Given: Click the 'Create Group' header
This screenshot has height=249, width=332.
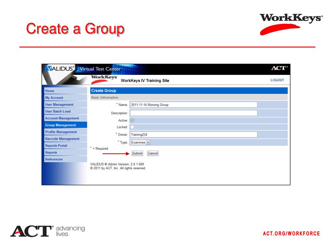Looking at the screenshot, I should coord(103,91).
